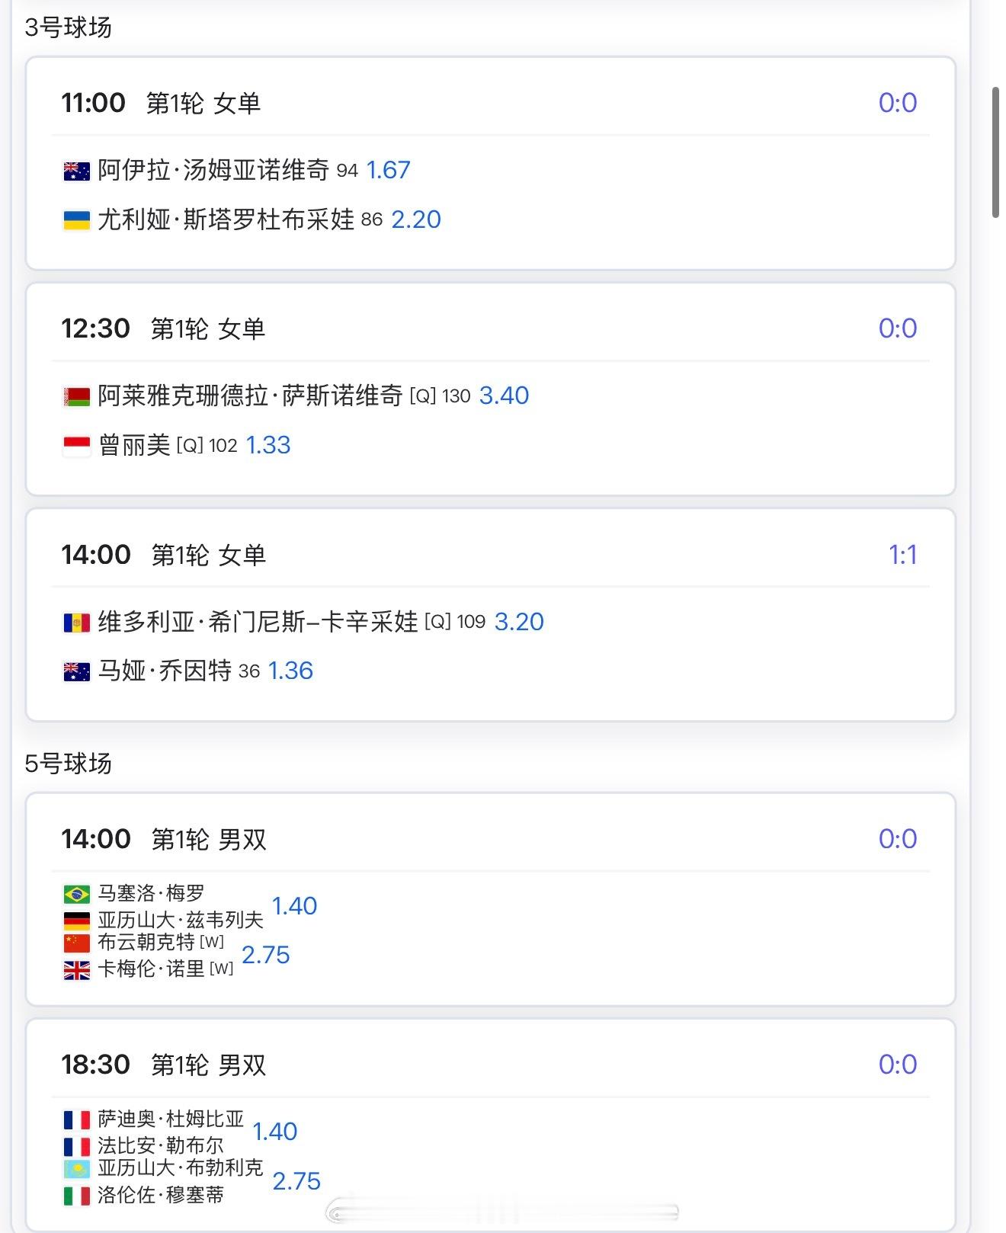Image resolution: width=1006 pixels, height=1233 pixels.
Task: Click Indonesian flag next to 曾丽美
Action: point(76,446)
